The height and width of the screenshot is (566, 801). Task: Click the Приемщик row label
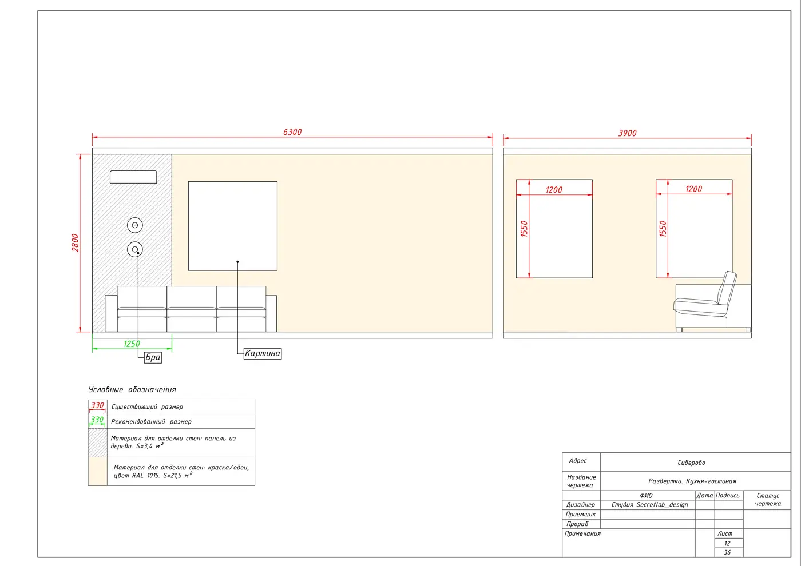coord(581,515)
